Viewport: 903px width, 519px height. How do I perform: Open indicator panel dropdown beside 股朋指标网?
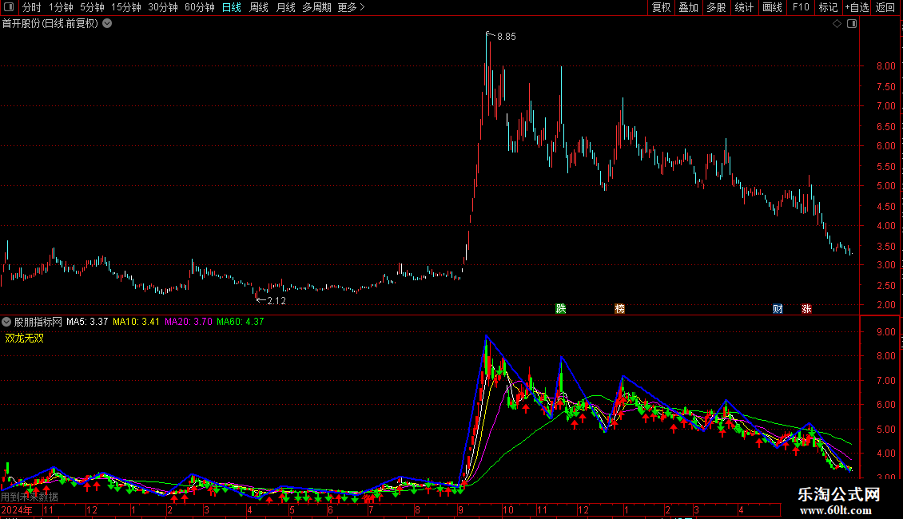coord(6,322)
